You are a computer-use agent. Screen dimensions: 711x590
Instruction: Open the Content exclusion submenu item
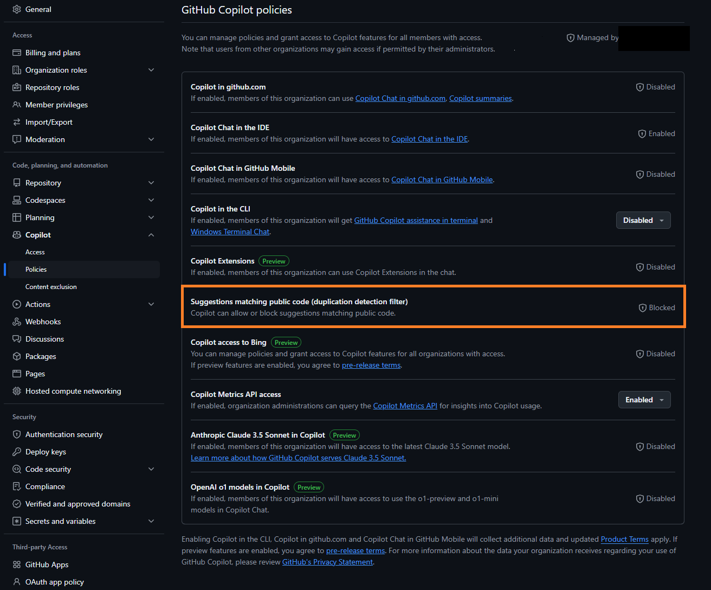coord(84,287)
